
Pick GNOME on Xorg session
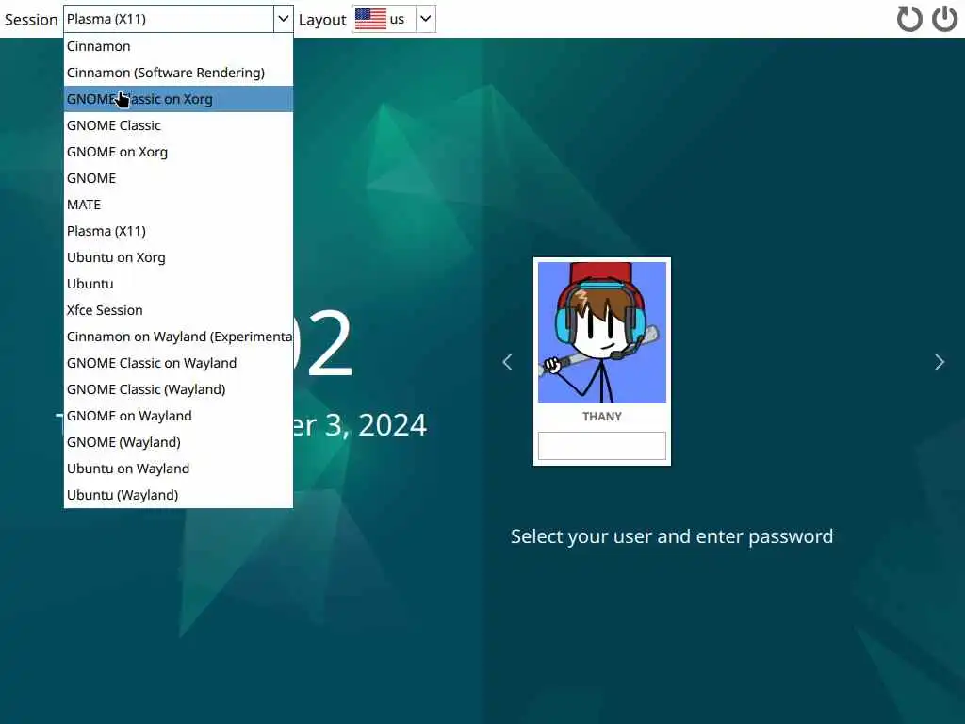[x=178, y=152]
